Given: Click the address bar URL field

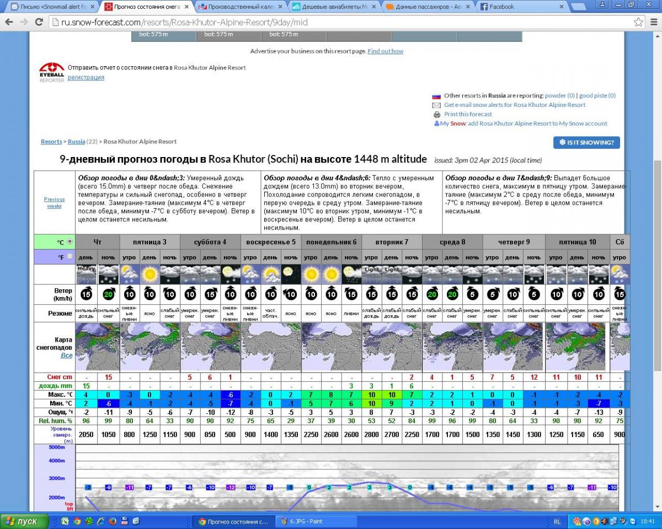Looking at the screenshot, I should pyautogui.click(x=342, y=23).
